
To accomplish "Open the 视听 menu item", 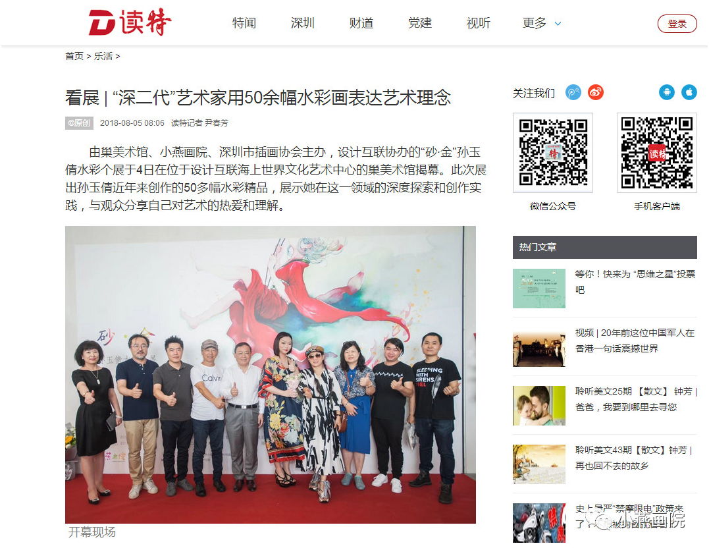I will 479,23.
